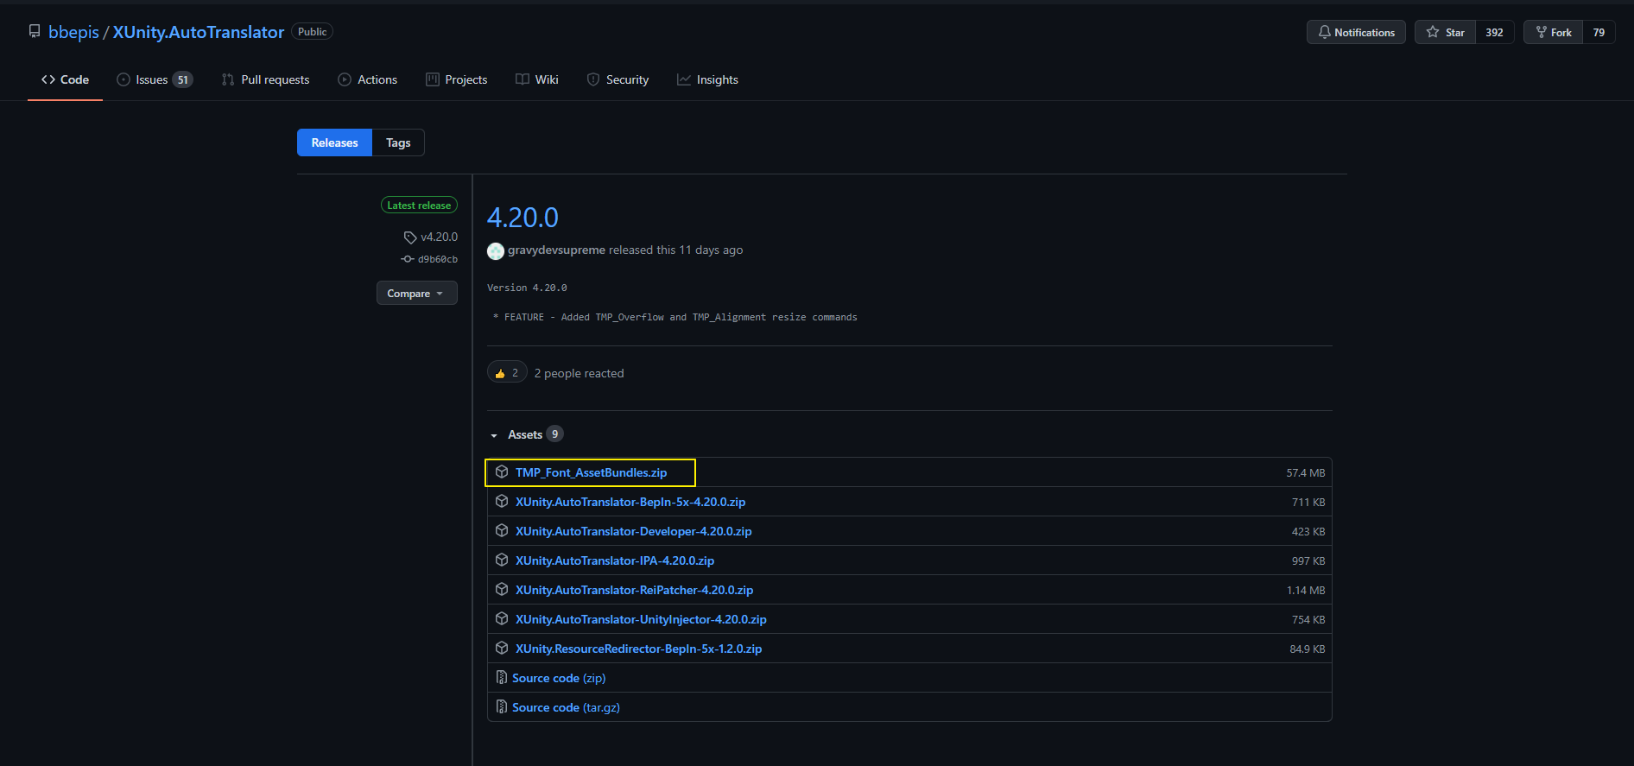Download XUnity.AutoTranslator-ReiPatcher-4.20.0.zip
1634x766 pixels.
(634, 590)
